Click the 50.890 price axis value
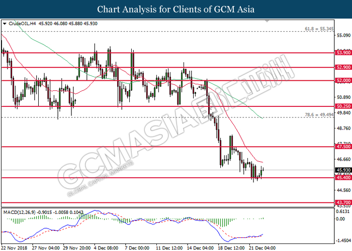This screenshot has width=352, height=251. pos(343,97)
